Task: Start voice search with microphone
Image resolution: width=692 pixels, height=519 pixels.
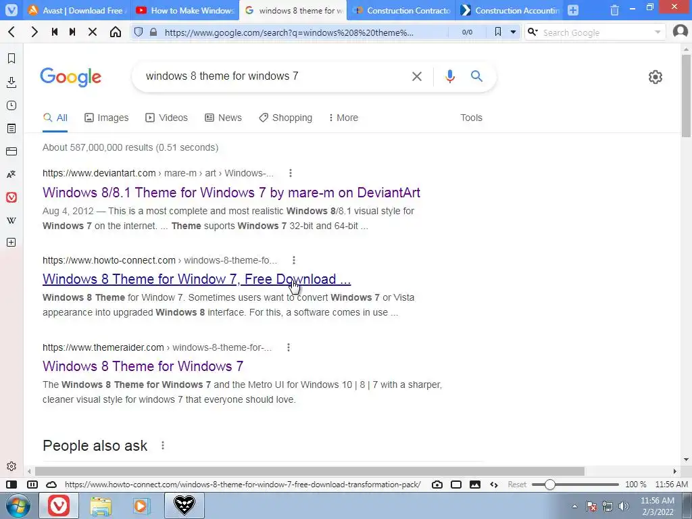Action: [449, 76]
